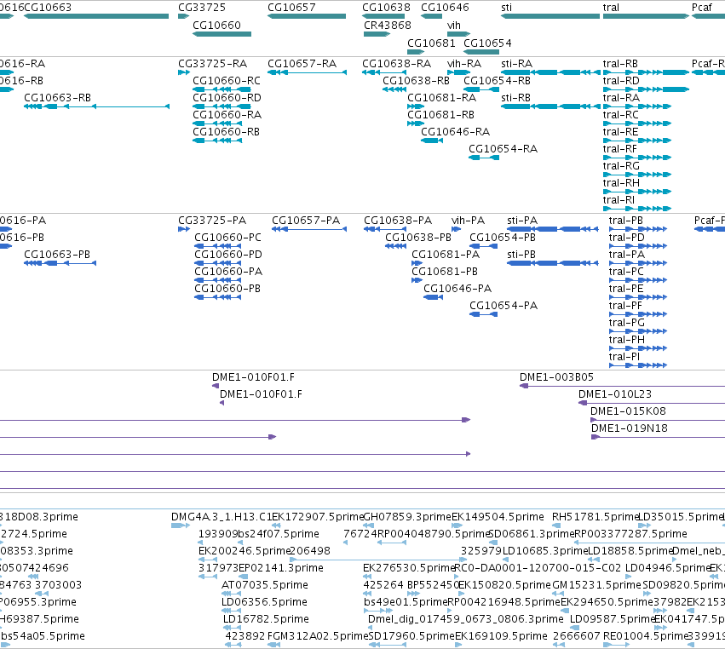Select protein vih-PA
Image resolution: width=725 pixels, height=649 pixels.
point(457,229)
